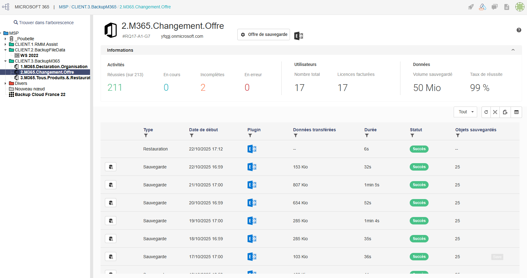Open details of the 17/10/2025 17:00 backup
This screenshot has height=278, width=527.
click(x=111, y=257)
